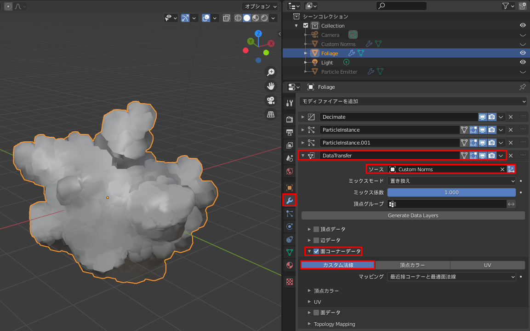Image resolution: width=530 pixels, height=331 pixels.
Task: Click the red X axis gizmo ball
Action: [271, 43]
